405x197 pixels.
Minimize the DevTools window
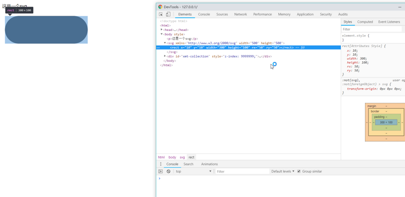tap(400, 7)
